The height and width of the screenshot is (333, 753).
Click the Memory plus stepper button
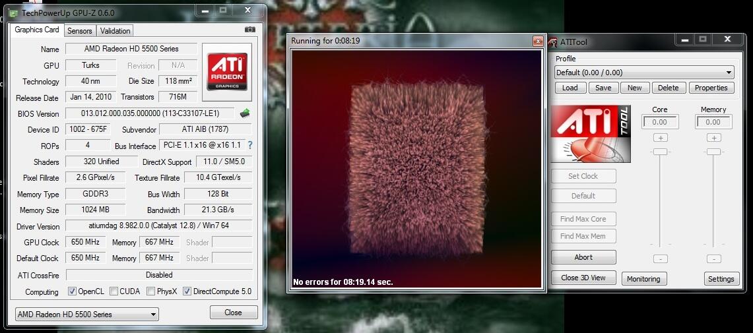coord(713,138)
